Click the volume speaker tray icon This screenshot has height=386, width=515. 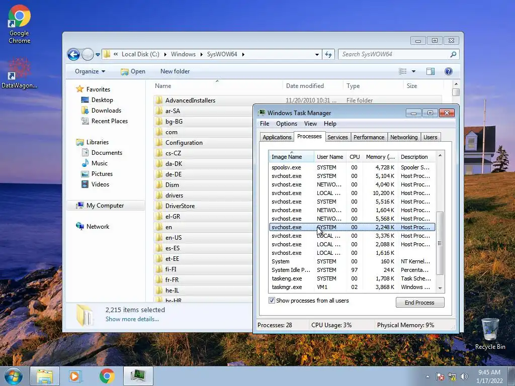pyautogui.click(x=464, y=376)
